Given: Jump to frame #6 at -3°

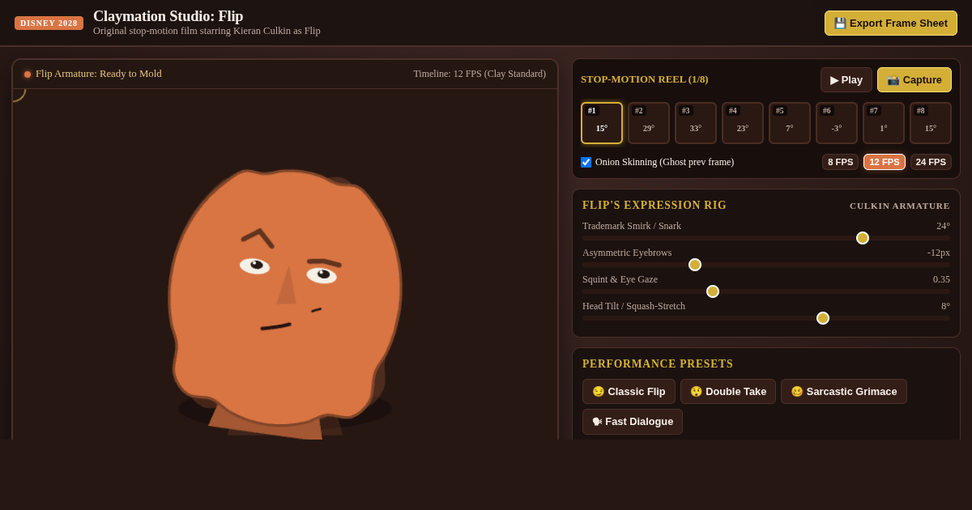Looking at the screenshot, I should tap(837, 123).
